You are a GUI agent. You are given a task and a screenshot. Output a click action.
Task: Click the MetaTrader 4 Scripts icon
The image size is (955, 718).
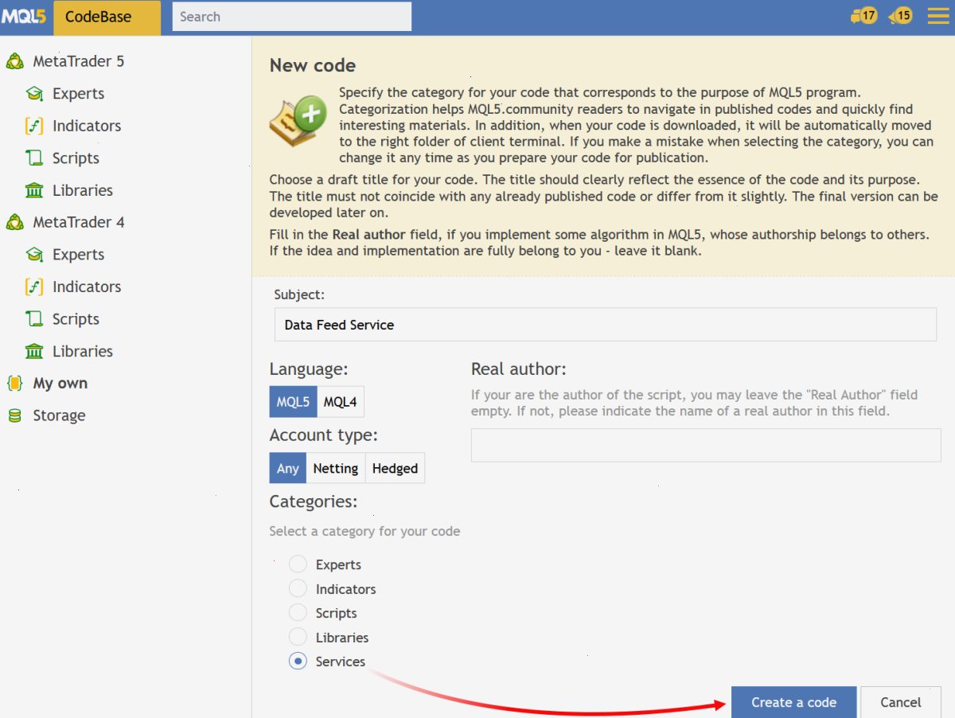pyautogui.click(x=34, y=318)
